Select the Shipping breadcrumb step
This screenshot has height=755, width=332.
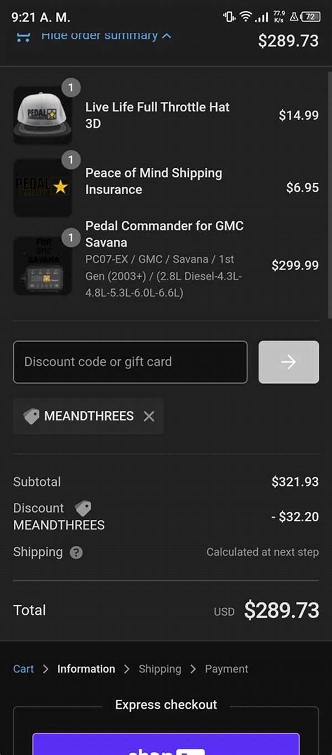coord(160,669)
